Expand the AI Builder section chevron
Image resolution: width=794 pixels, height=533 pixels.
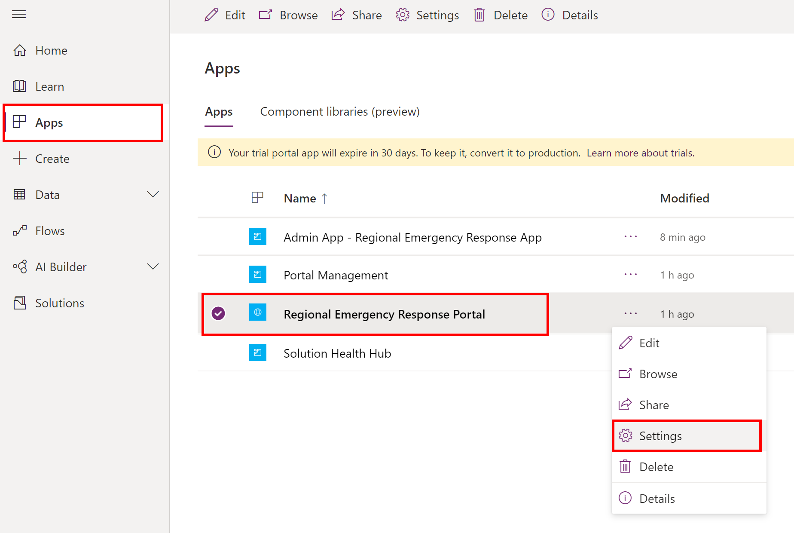[x=153, y=266]
